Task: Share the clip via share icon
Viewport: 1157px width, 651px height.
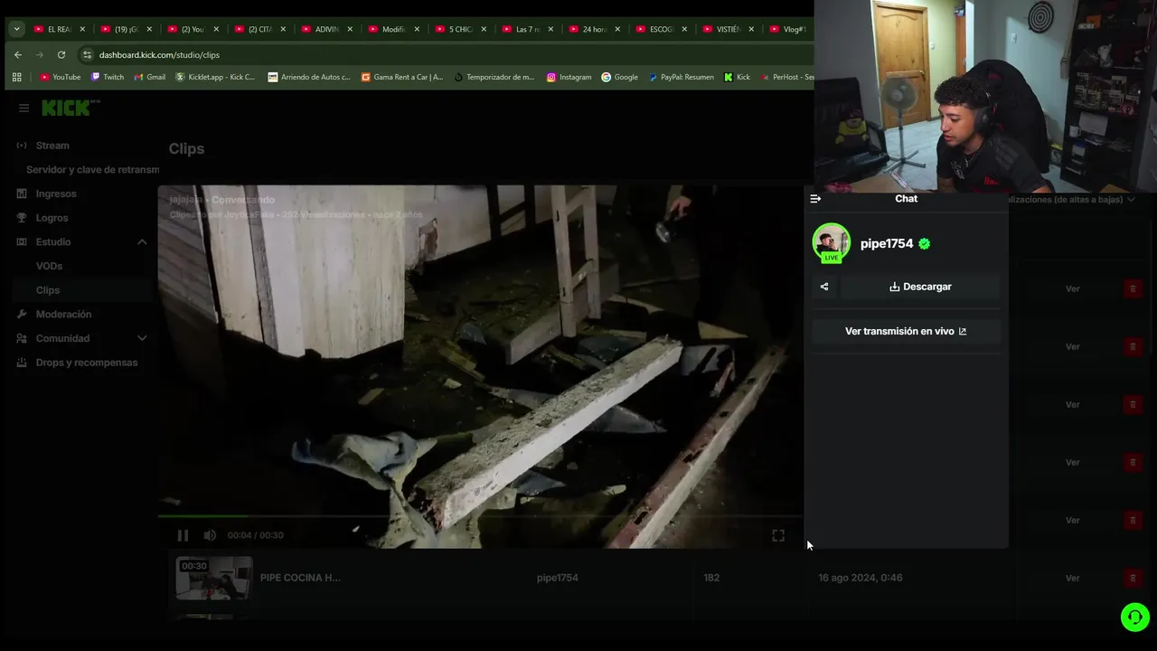Action: pos(824,287)
